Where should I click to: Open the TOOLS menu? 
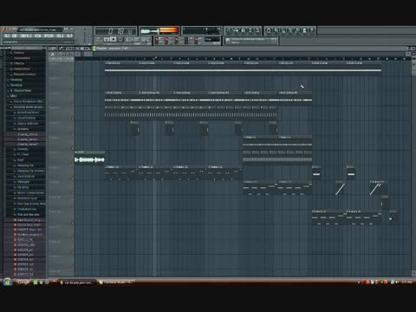60,36
